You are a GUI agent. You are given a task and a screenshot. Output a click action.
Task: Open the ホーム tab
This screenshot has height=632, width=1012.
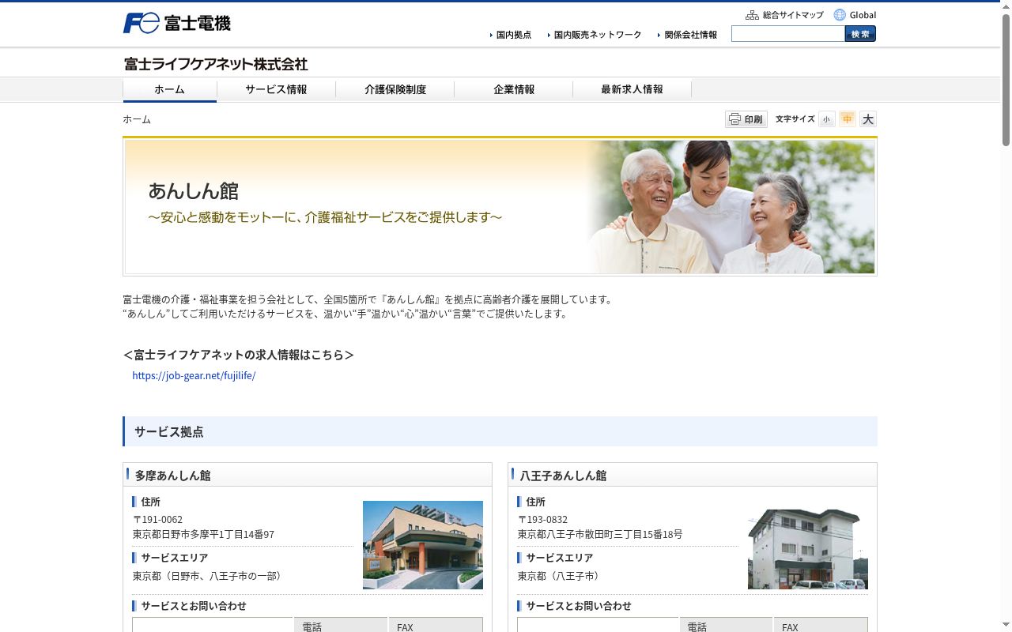click(x=169, y=89)
